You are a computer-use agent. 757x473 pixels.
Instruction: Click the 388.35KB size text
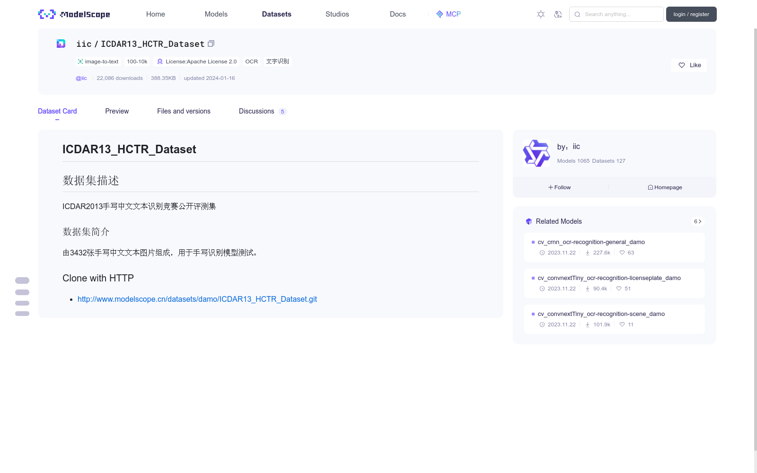pos(163,78)
